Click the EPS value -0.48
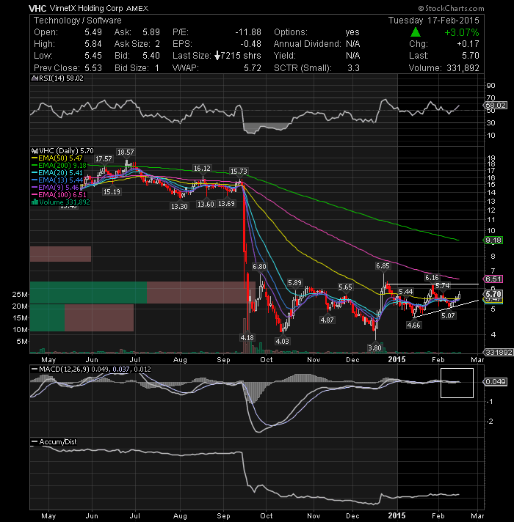The image size is (514, 522). click(x=250, y=44)
